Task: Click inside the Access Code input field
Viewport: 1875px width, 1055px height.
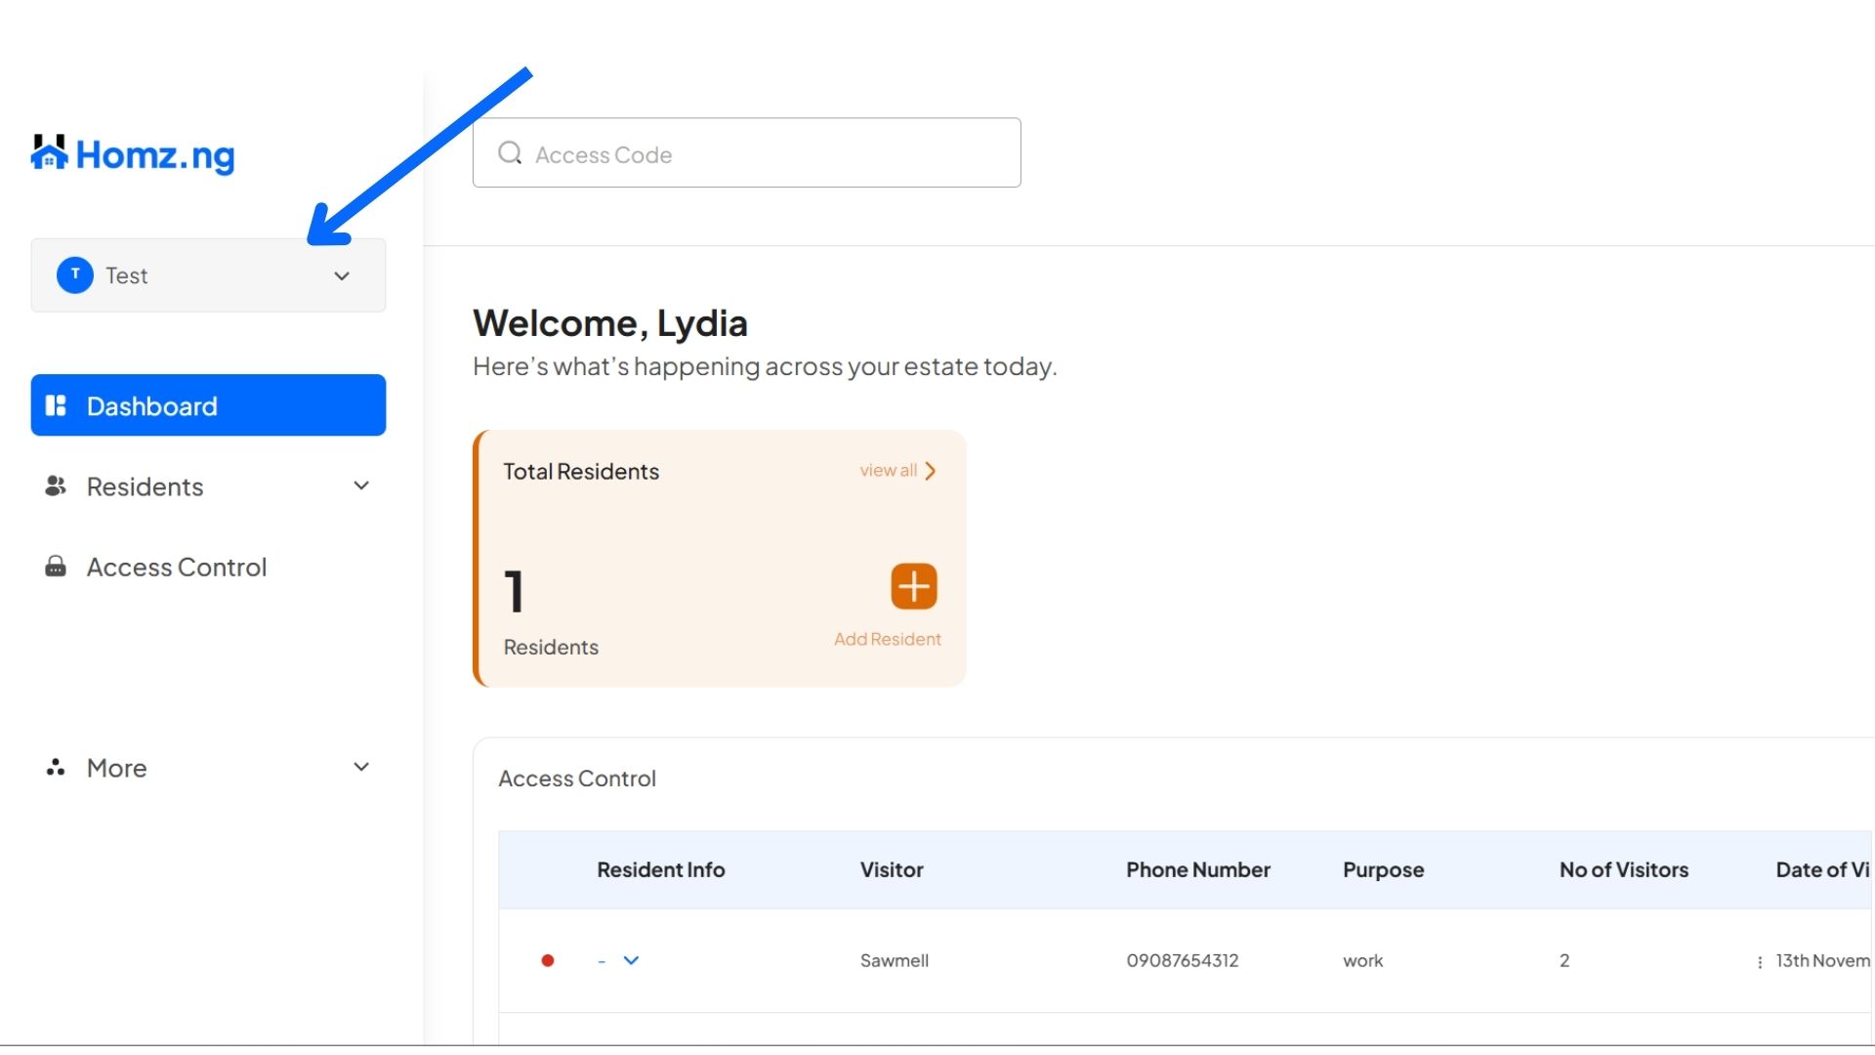Action: coord(742,153)
